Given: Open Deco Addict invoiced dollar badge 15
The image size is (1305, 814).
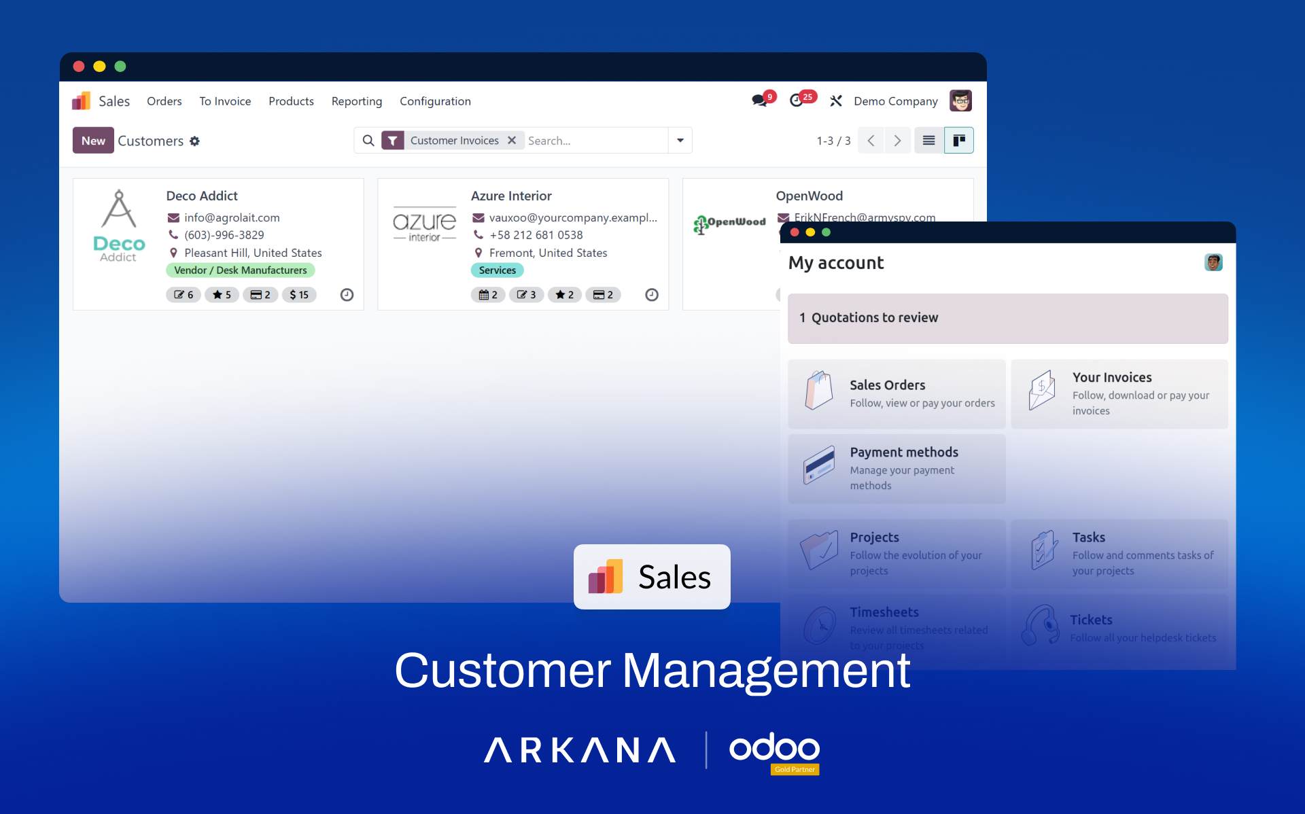Looking at the screenshot, I should pyautogui.click(x=299, y=295).
